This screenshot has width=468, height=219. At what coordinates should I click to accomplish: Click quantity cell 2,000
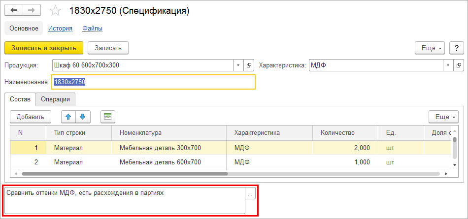[x=345, y=148]
